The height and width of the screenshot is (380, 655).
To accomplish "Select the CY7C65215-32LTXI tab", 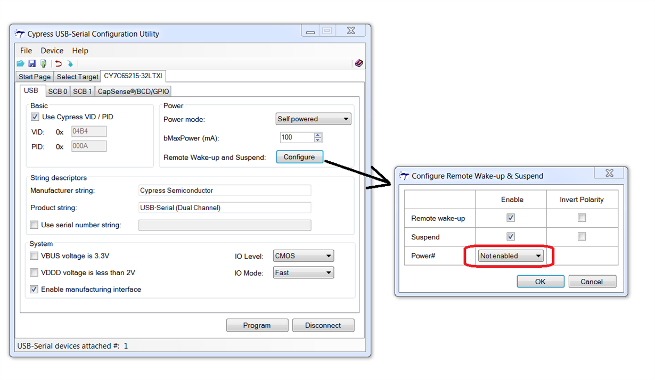I will (x=133, y=76).
